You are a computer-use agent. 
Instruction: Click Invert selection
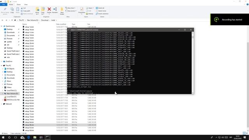coord(102,14)
